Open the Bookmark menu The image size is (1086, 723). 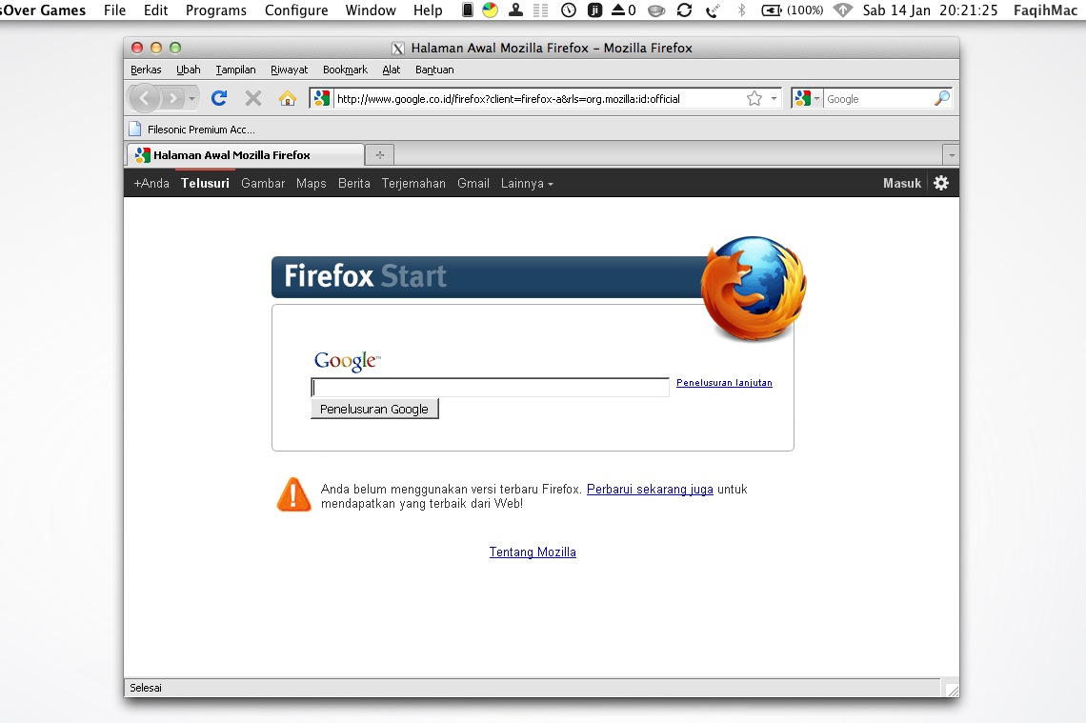pyautogui.click(x=345, y=70)
